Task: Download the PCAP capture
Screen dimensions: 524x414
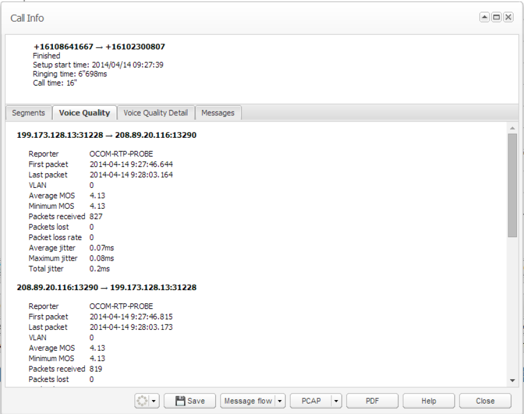Action: [311, 401]
